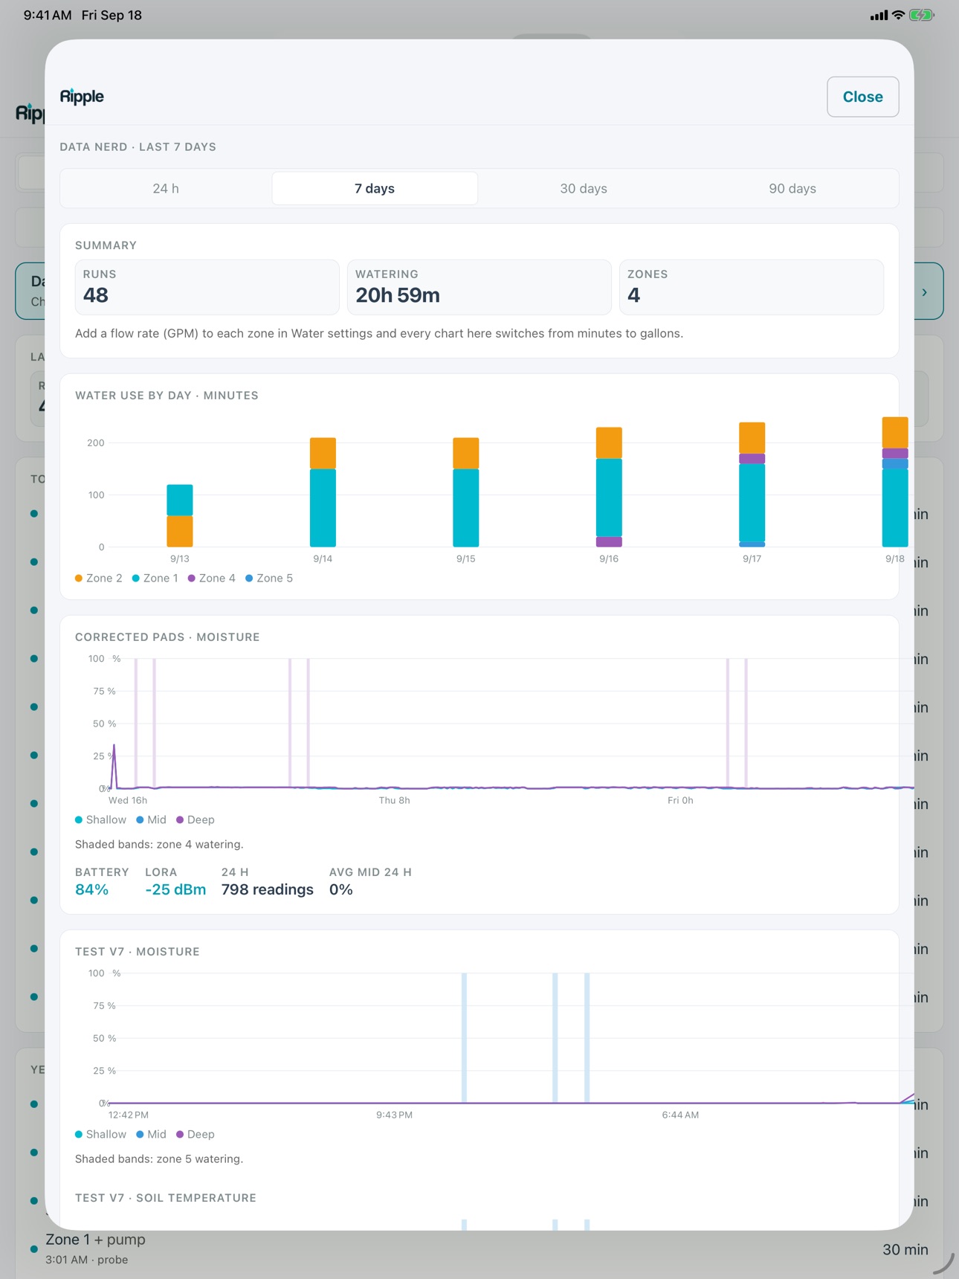The width and height of the screenshot is (959, 1279).
Task: Tap the 84% battery value
Action: coord(91,889)
